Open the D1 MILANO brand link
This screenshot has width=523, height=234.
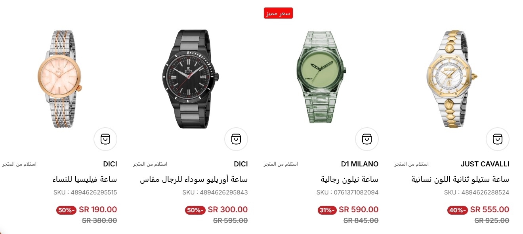click(360, 164)
